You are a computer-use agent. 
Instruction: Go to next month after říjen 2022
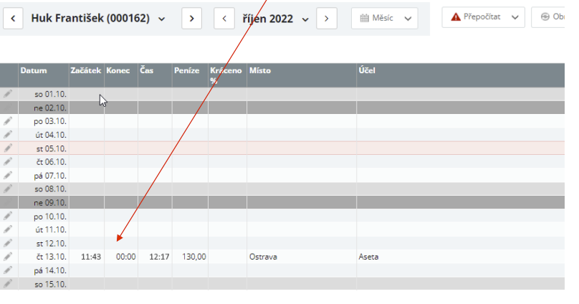click(x=327, y=19)
